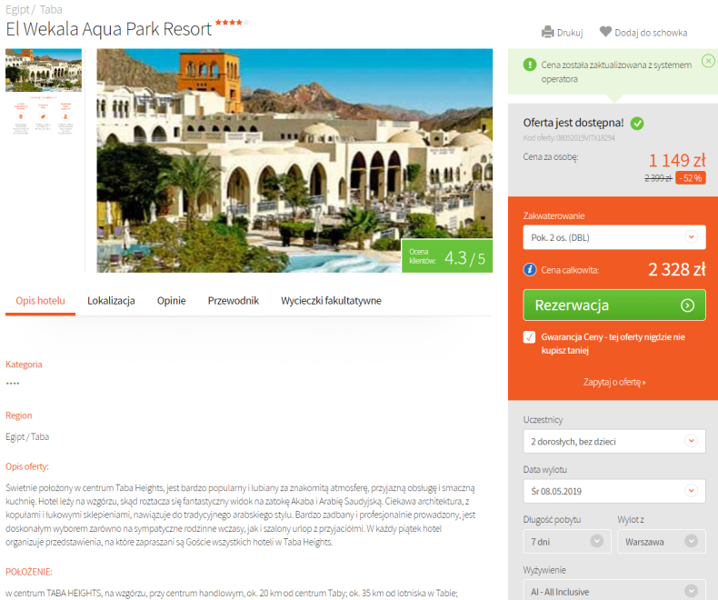
Task: Click the printer icon beside Drukuj
Action: coord(548,32)
